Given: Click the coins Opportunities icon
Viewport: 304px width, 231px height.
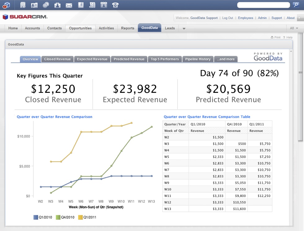Looking at the screenshot, I should click(x=46, y=5).
